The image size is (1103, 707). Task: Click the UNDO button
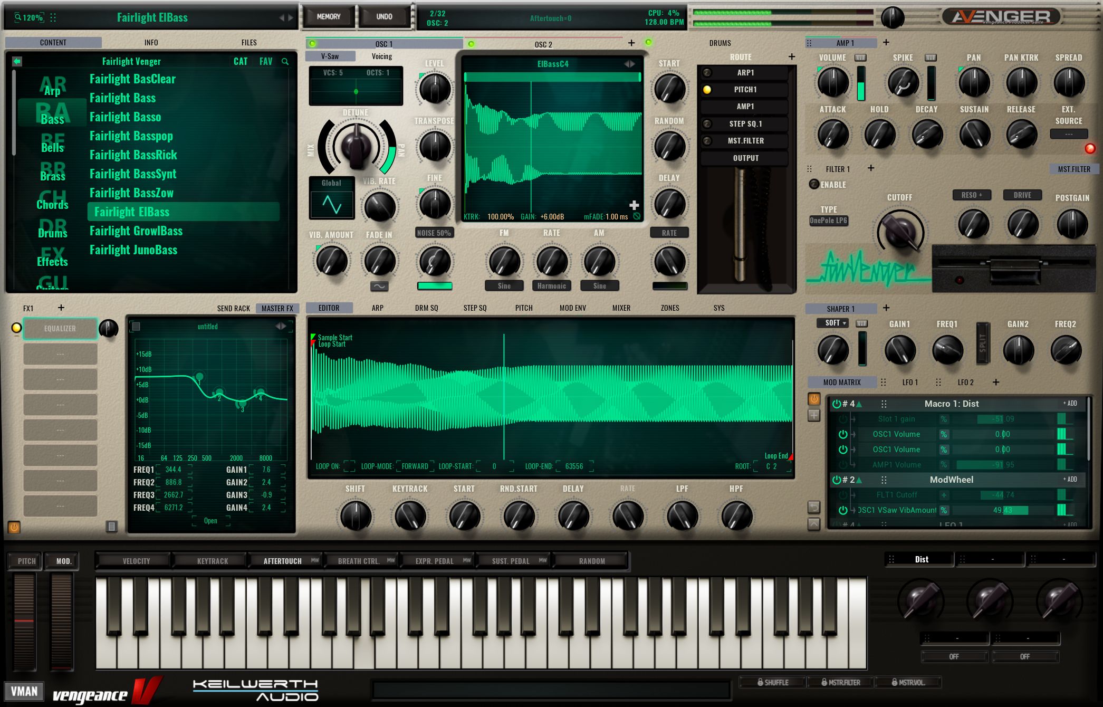pos(384,17)
